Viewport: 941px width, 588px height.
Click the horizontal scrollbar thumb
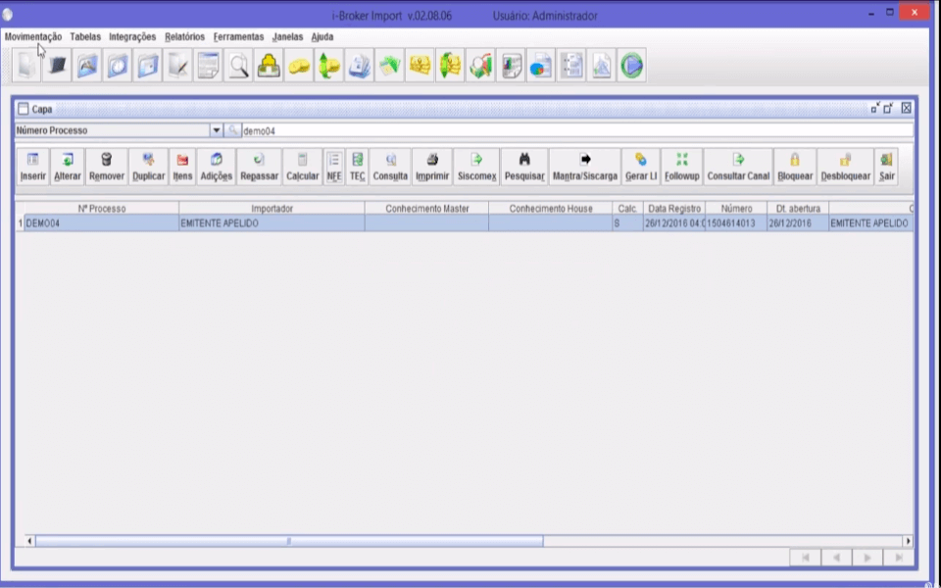coord(289,541)
